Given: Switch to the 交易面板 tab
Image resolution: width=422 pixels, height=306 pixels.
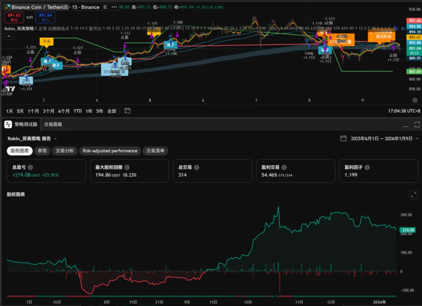Looking at the screenshot, I should click(53, 125).
